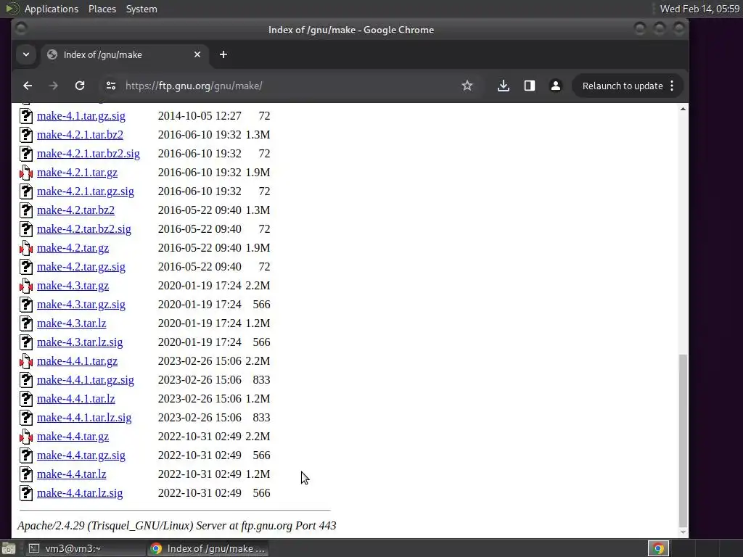Viewport: 743px width, 557px height.
Task: Click compressed archive icon beside make-4.2.tar.gz
Action: [26, 248]
